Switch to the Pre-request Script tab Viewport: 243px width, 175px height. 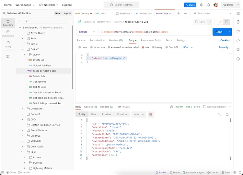click(x=151, y=40)
